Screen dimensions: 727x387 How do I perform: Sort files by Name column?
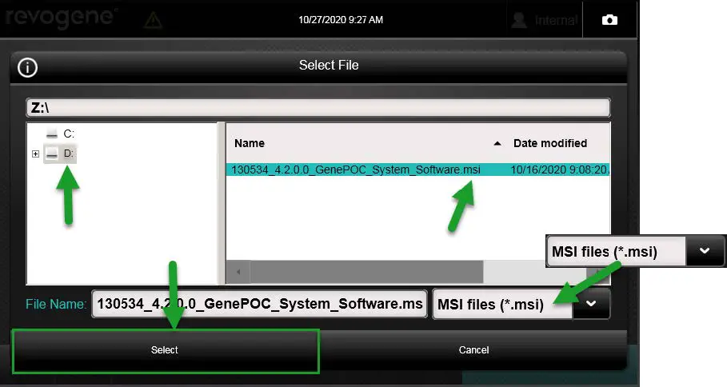pyautogui.click(x=250, y=143)
